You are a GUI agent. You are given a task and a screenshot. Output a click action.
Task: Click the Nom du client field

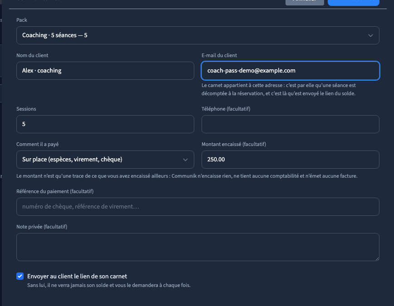coord(105,71)
